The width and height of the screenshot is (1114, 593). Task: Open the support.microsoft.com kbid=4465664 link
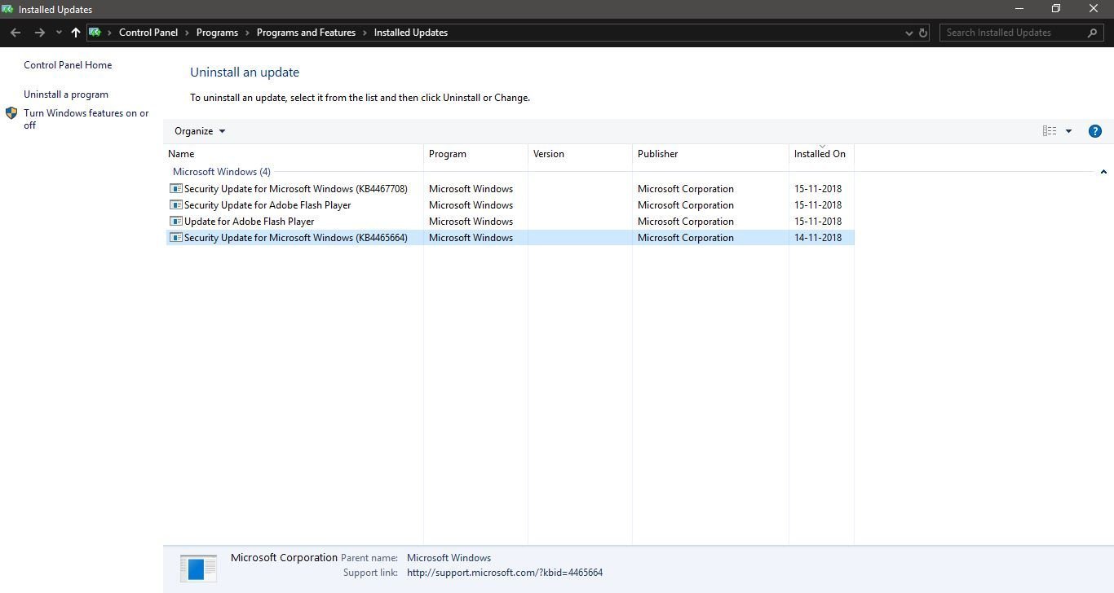(x=505, y=573)
